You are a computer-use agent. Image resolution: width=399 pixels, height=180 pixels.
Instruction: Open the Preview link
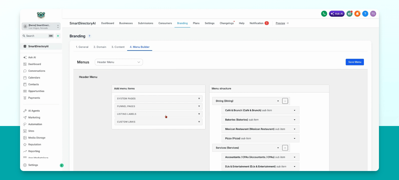pos(280,23)
